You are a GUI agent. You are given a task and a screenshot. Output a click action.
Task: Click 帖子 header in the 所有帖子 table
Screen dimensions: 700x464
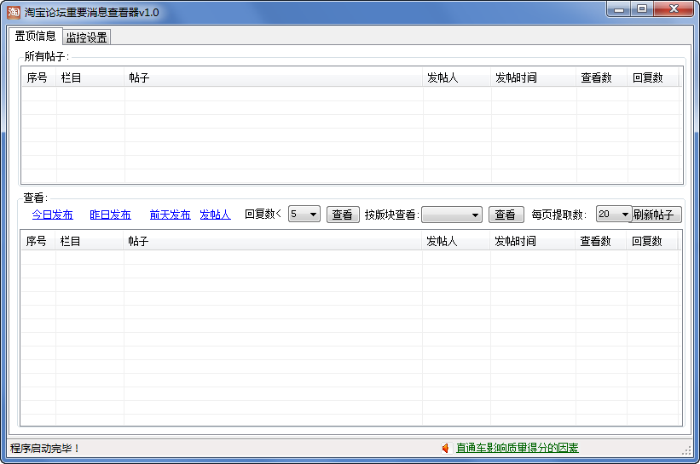point(274,77)
